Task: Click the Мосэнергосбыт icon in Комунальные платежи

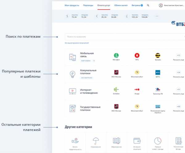Action: click(x=137, y=73)
